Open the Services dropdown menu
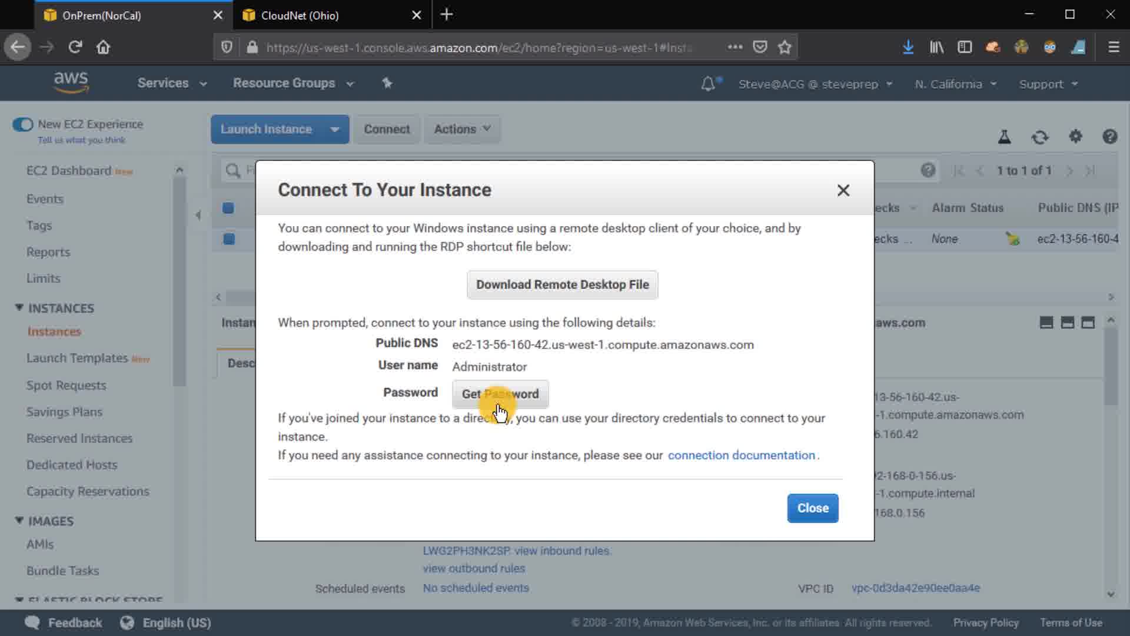This screenshot has width=1130, height=636. tap(172, 83)
